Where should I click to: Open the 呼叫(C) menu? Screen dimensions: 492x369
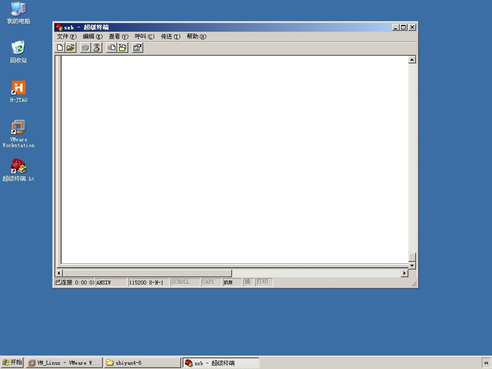click(144, 37)
